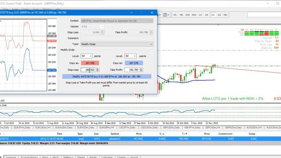
Task: Select the M15 timeframe button
Action: pos(187,15)
